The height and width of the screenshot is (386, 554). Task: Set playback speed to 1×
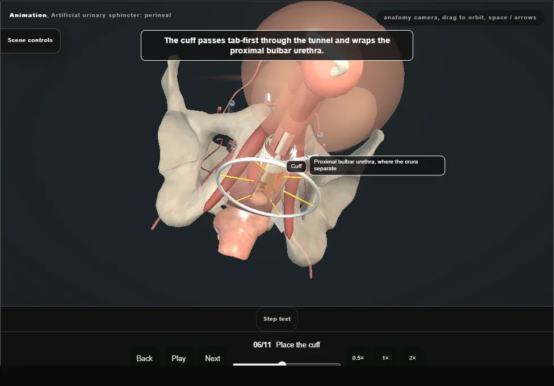(x=385, y=358)
